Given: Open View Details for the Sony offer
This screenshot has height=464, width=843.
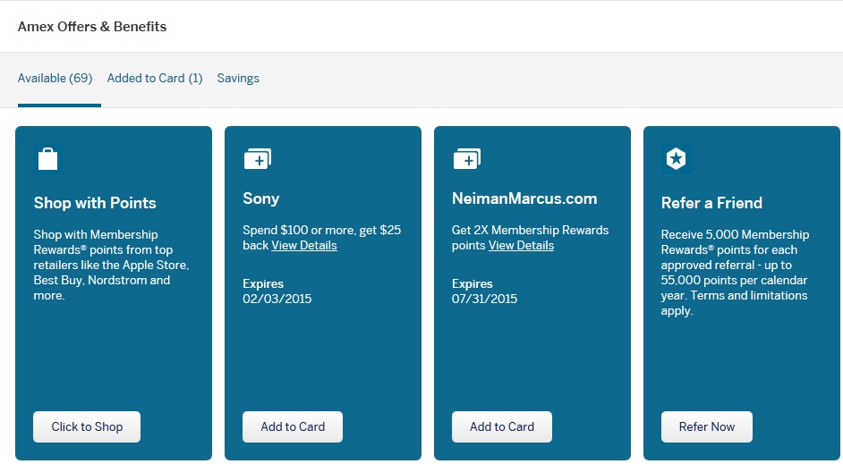Looking at the screenshot, I should (x=304, y=246).
